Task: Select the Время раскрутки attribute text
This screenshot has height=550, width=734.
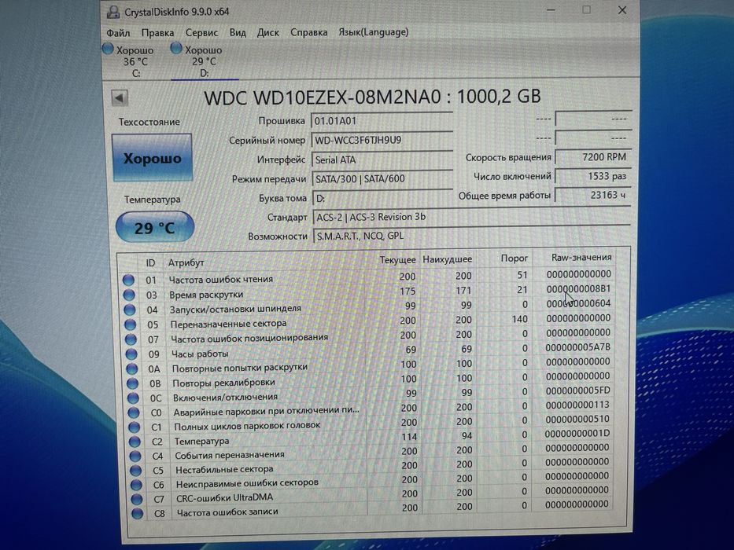Action: click(206, 295)
